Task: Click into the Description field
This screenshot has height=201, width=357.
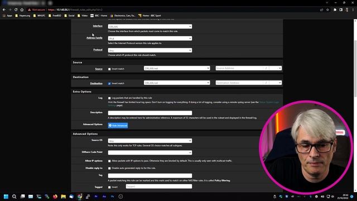Action: [150, 113]
